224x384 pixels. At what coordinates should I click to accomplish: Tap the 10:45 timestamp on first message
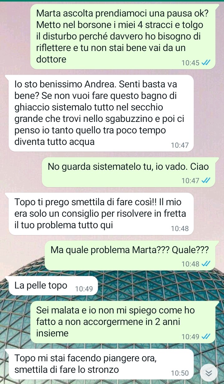point(191,63)
